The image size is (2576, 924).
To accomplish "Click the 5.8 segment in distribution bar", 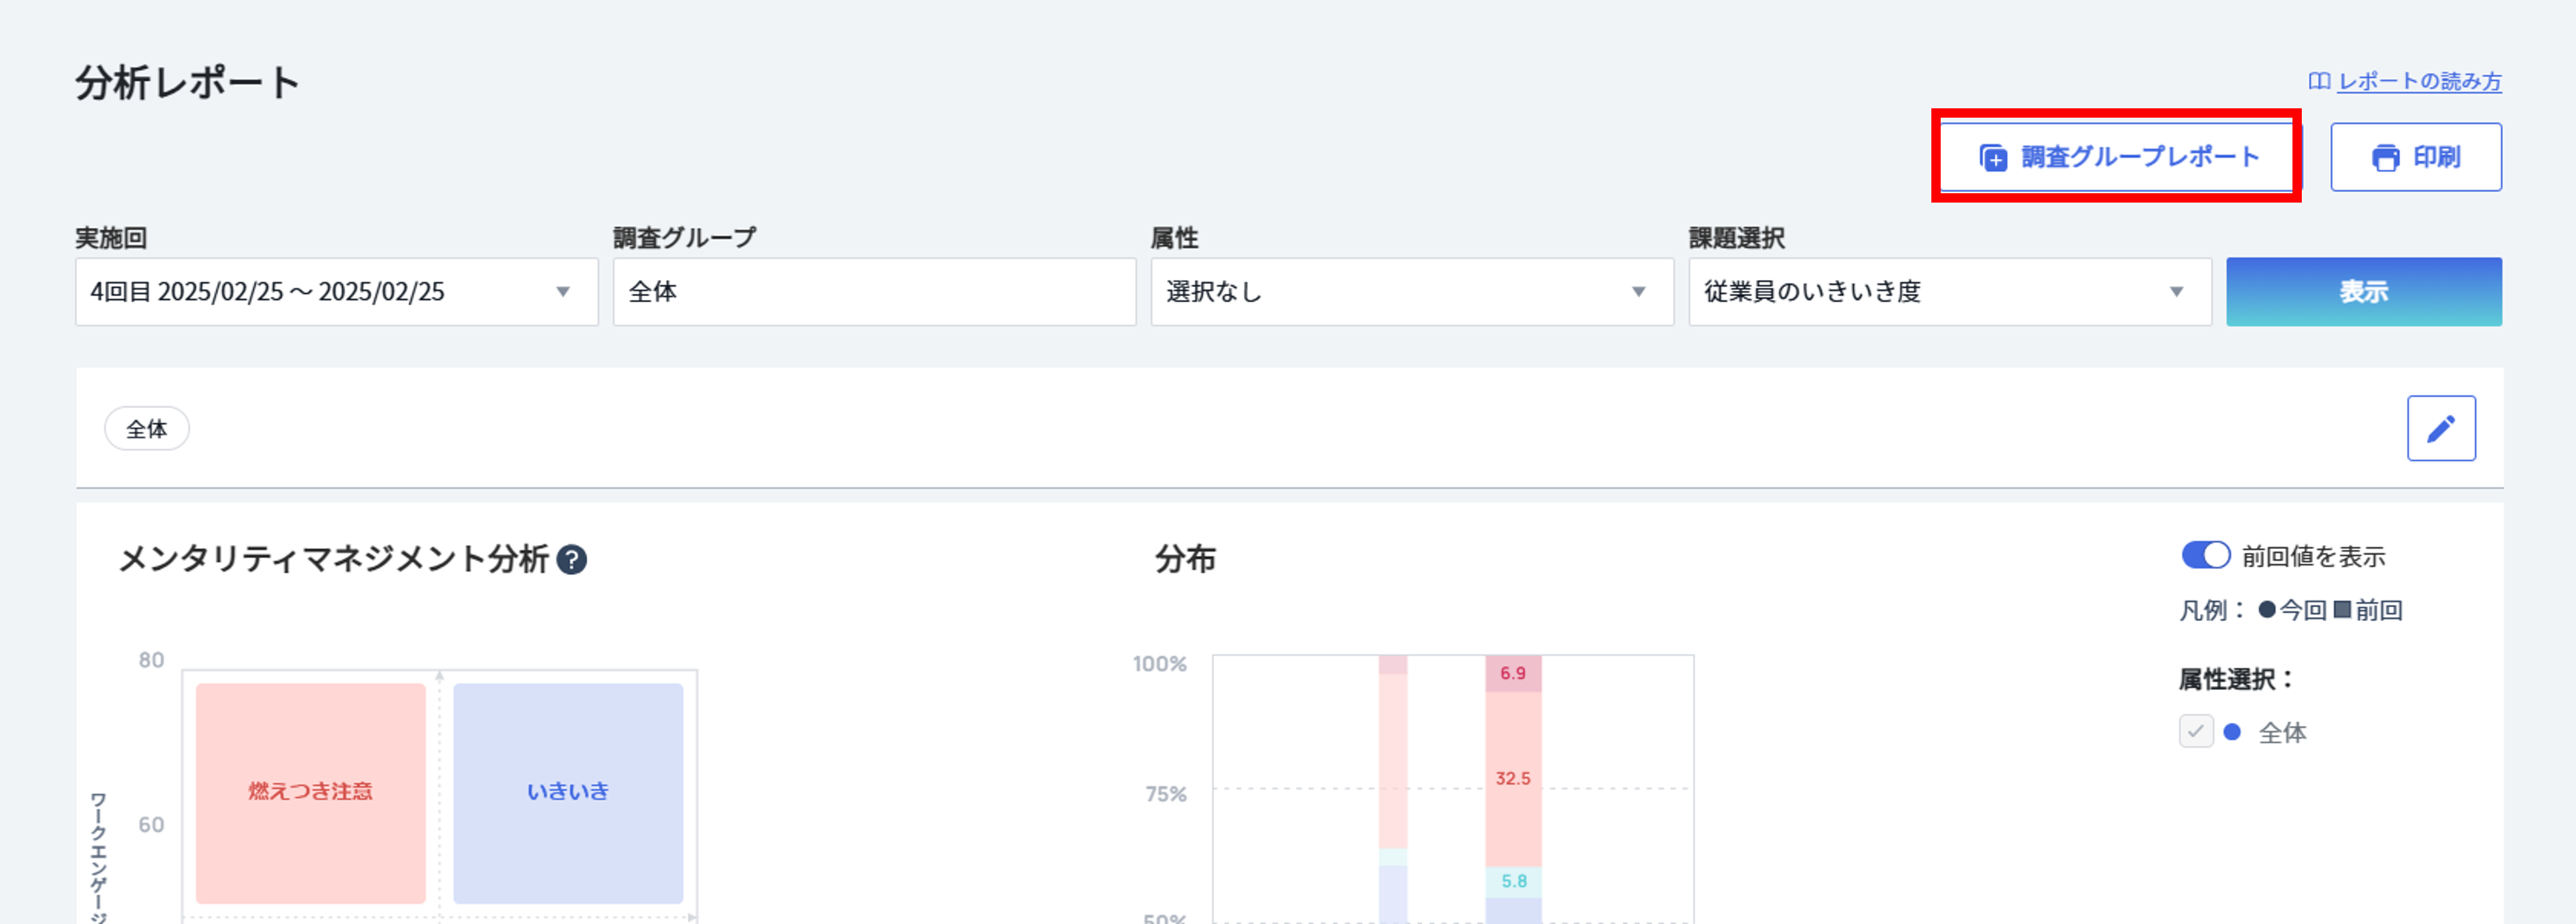I will coord(1513,882).
